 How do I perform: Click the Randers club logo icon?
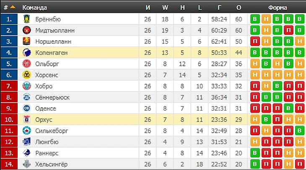pos(27,153)
